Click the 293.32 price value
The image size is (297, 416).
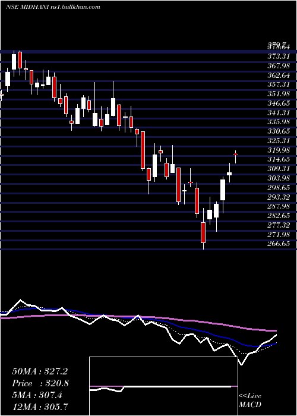279,197
